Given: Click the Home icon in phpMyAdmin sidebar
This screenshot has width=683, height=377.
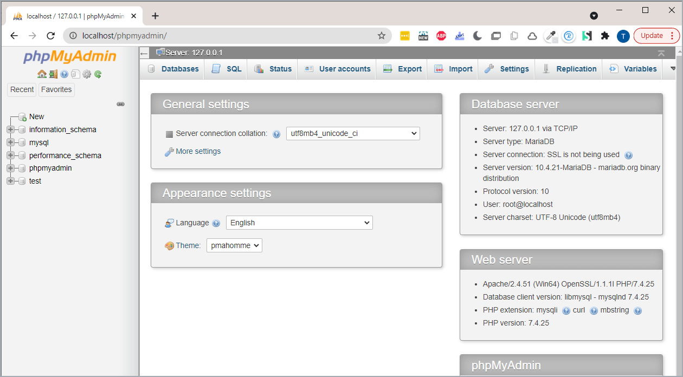Looking at the screenshot, I should [x=42, y=74].
